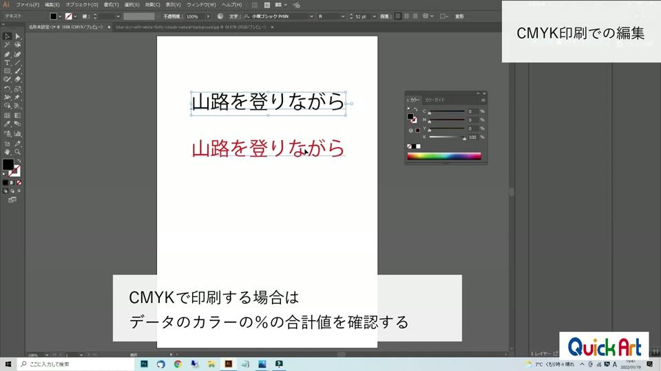Select the Puppet Warp pin tool

(18, 98)
